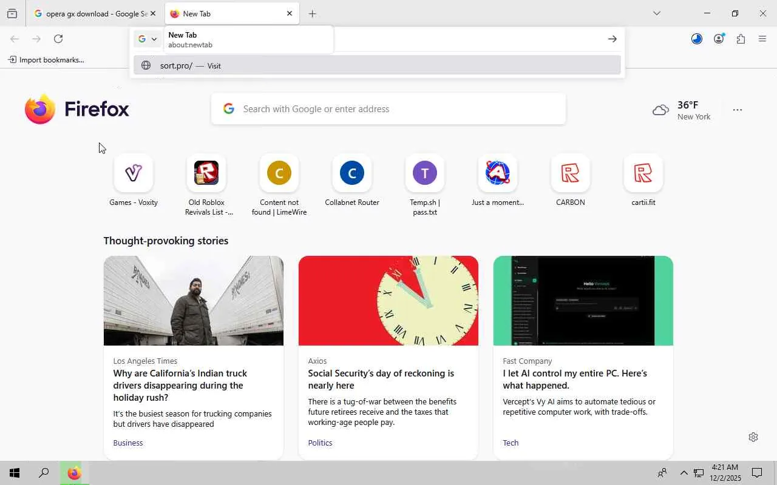Screen dimensions: 777x485
Task: Open the red clock story thumbnail
Action: point(388,301)
